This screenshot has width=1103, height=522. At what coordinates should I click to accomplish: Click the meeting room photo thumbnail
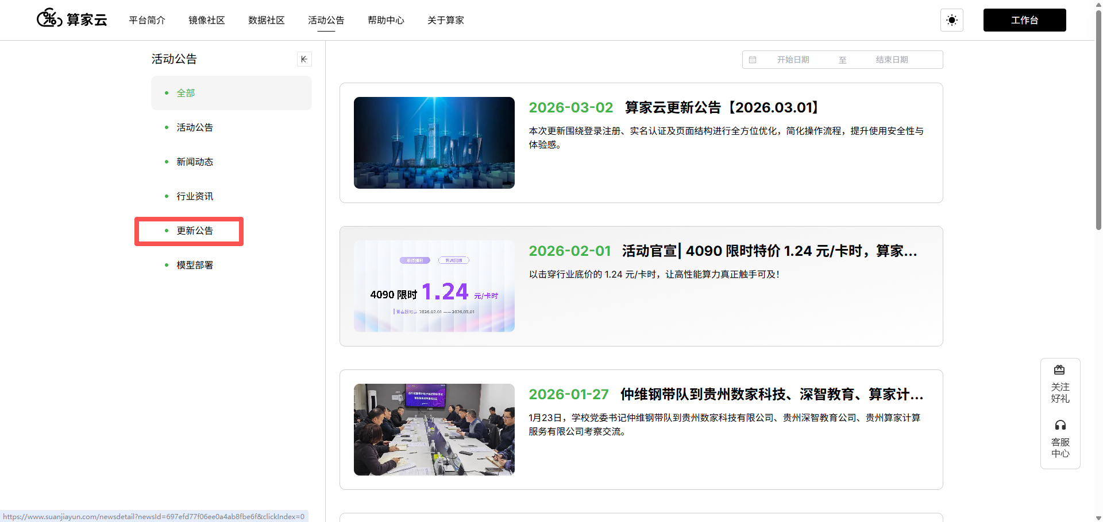pos(434,430)
